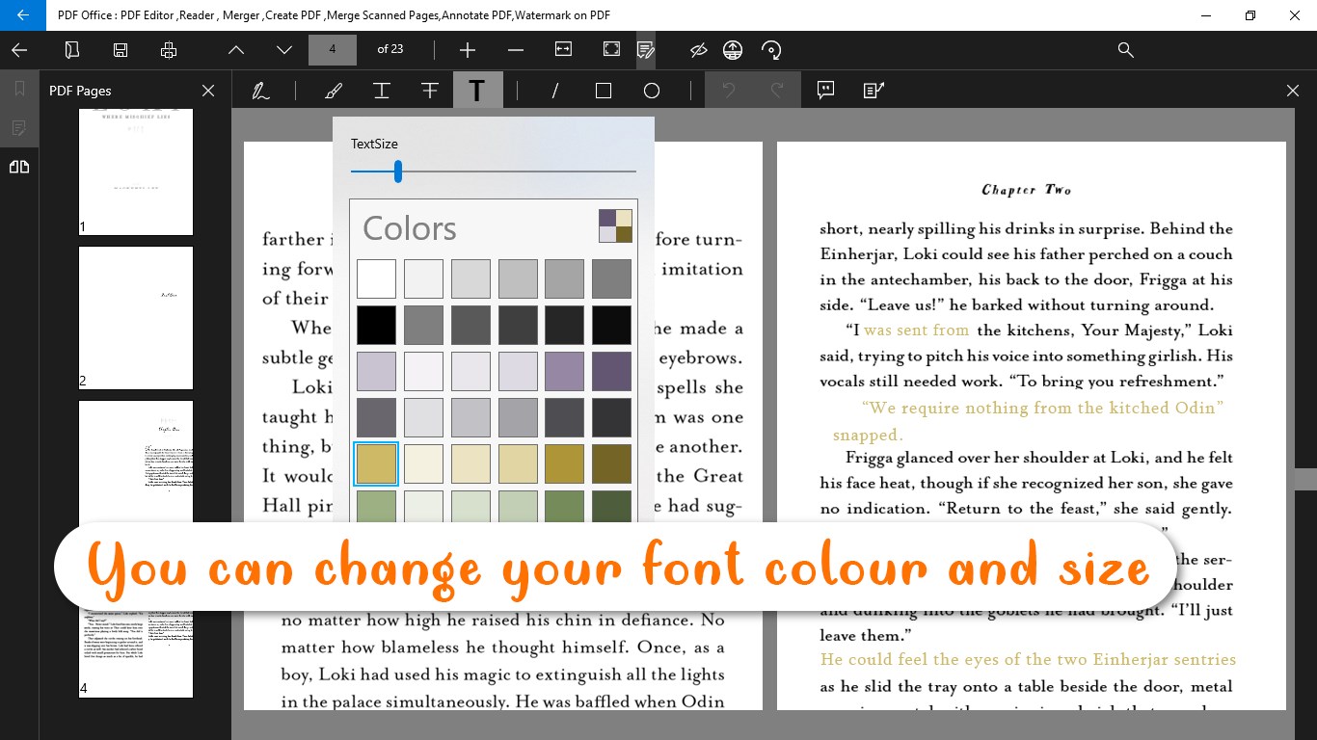Choose the underline text tool
This screenshot has height=740, width=1317.
[382, 91]
